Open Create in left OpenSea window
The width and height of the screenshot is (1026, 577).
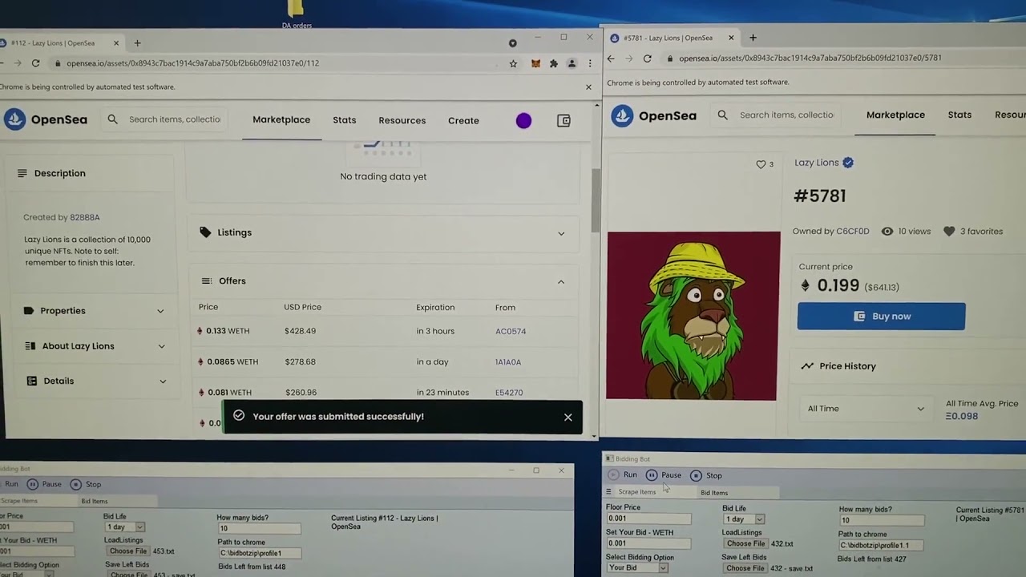(463, 120)
